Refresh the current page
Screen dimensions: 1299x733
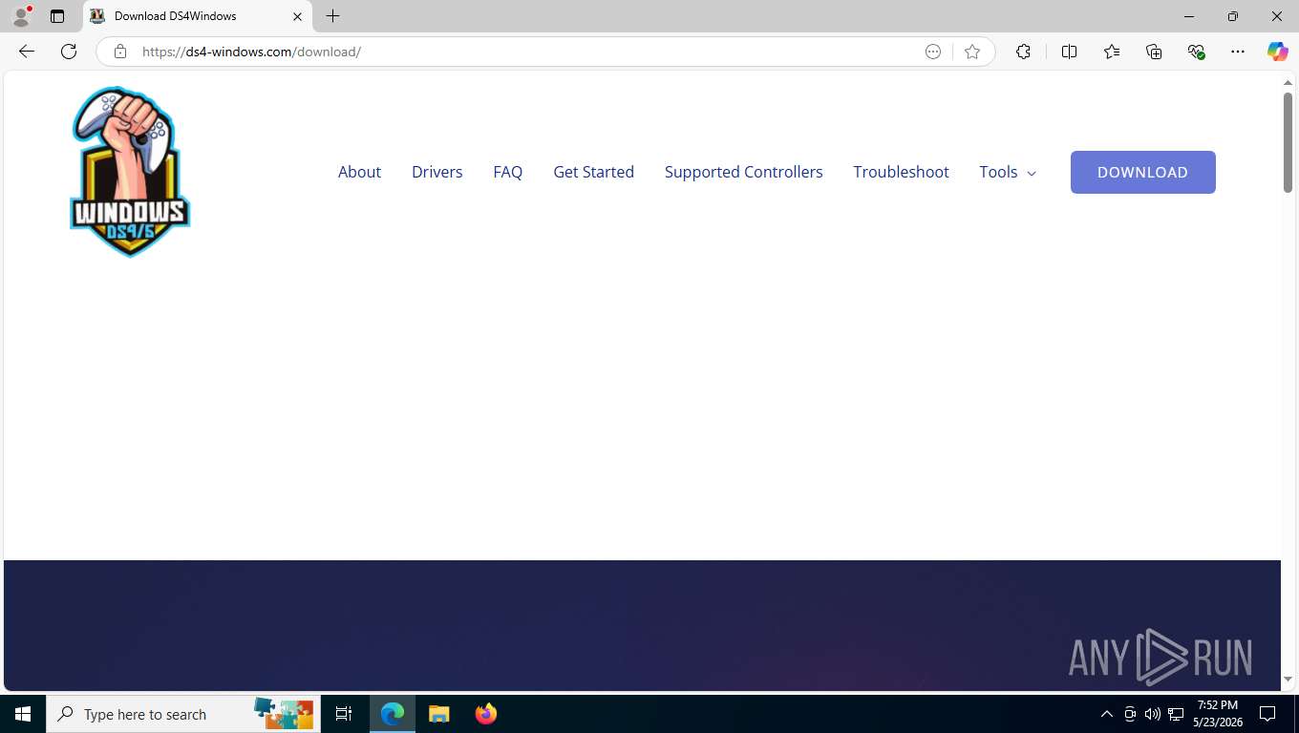click(x=69, y=52)
